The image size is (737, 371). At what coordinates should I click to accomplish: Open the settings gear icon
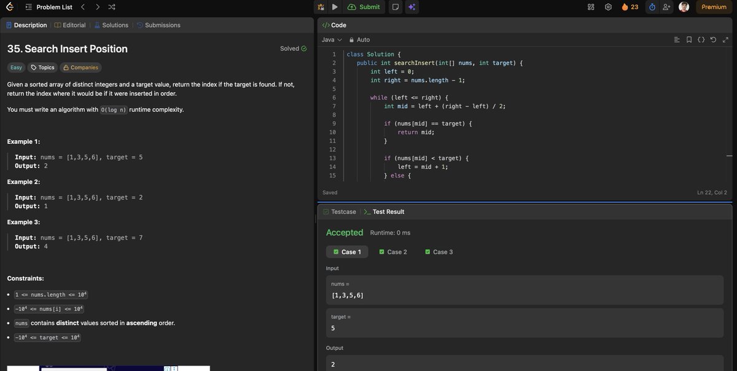pyautogui.click(x=608, y=7)
